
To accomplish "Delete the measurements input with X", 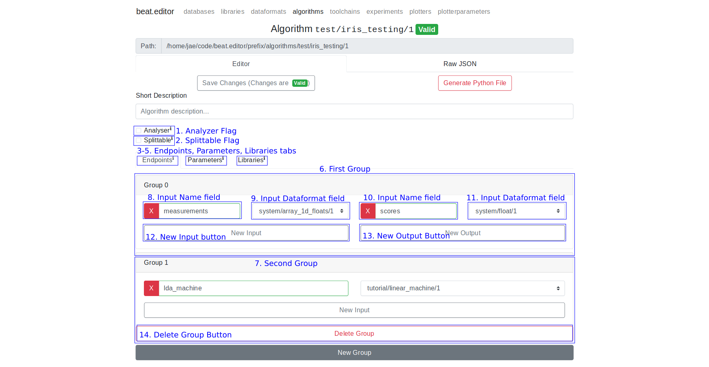I will (x=151, y=211).
